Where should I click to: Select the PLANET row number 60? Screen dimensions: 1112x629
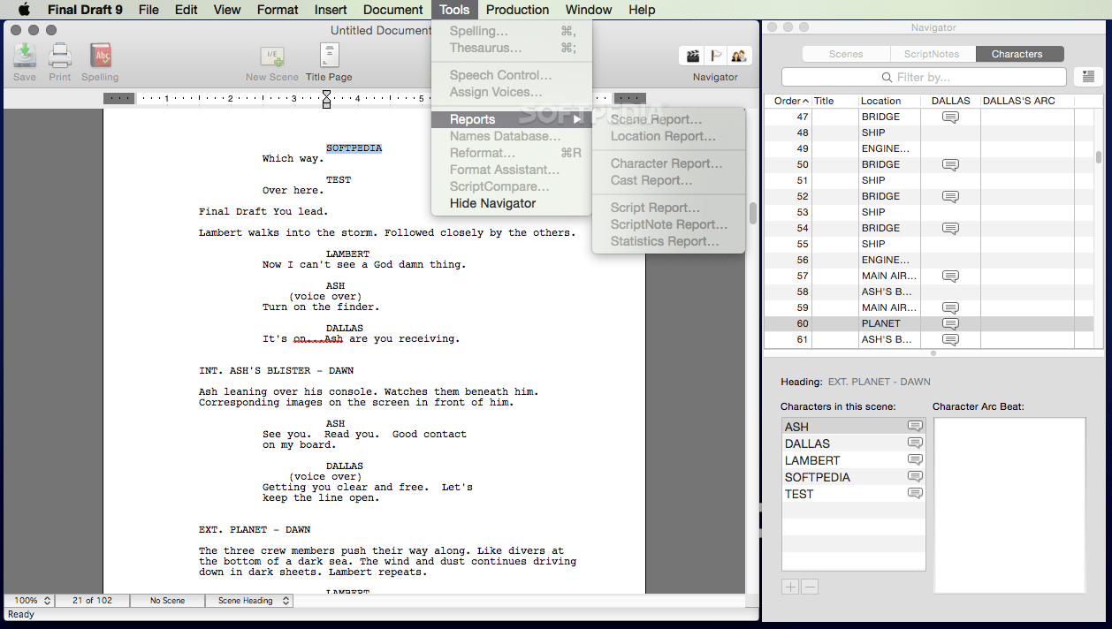tap(931, 323)
